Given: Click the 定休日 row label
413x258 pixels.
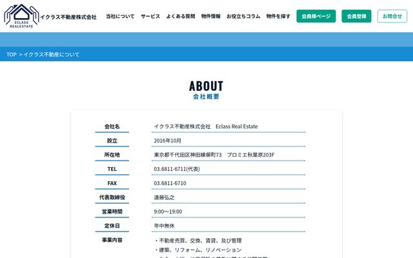Looking at the screenshot, I should click(112, 226).
